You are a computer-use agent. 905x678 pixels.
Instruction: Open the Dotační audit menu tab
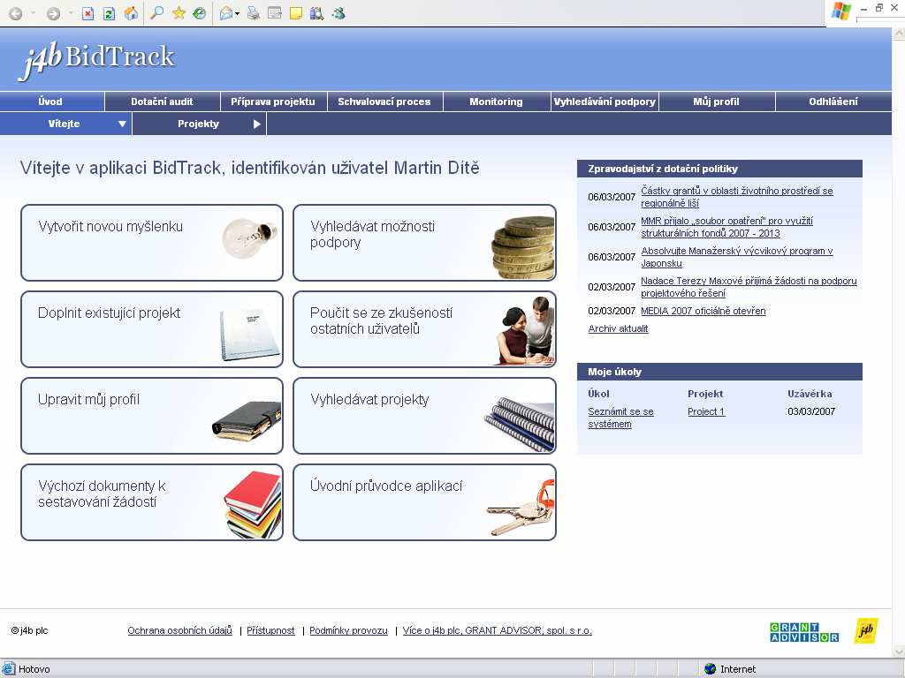[163, 102]
